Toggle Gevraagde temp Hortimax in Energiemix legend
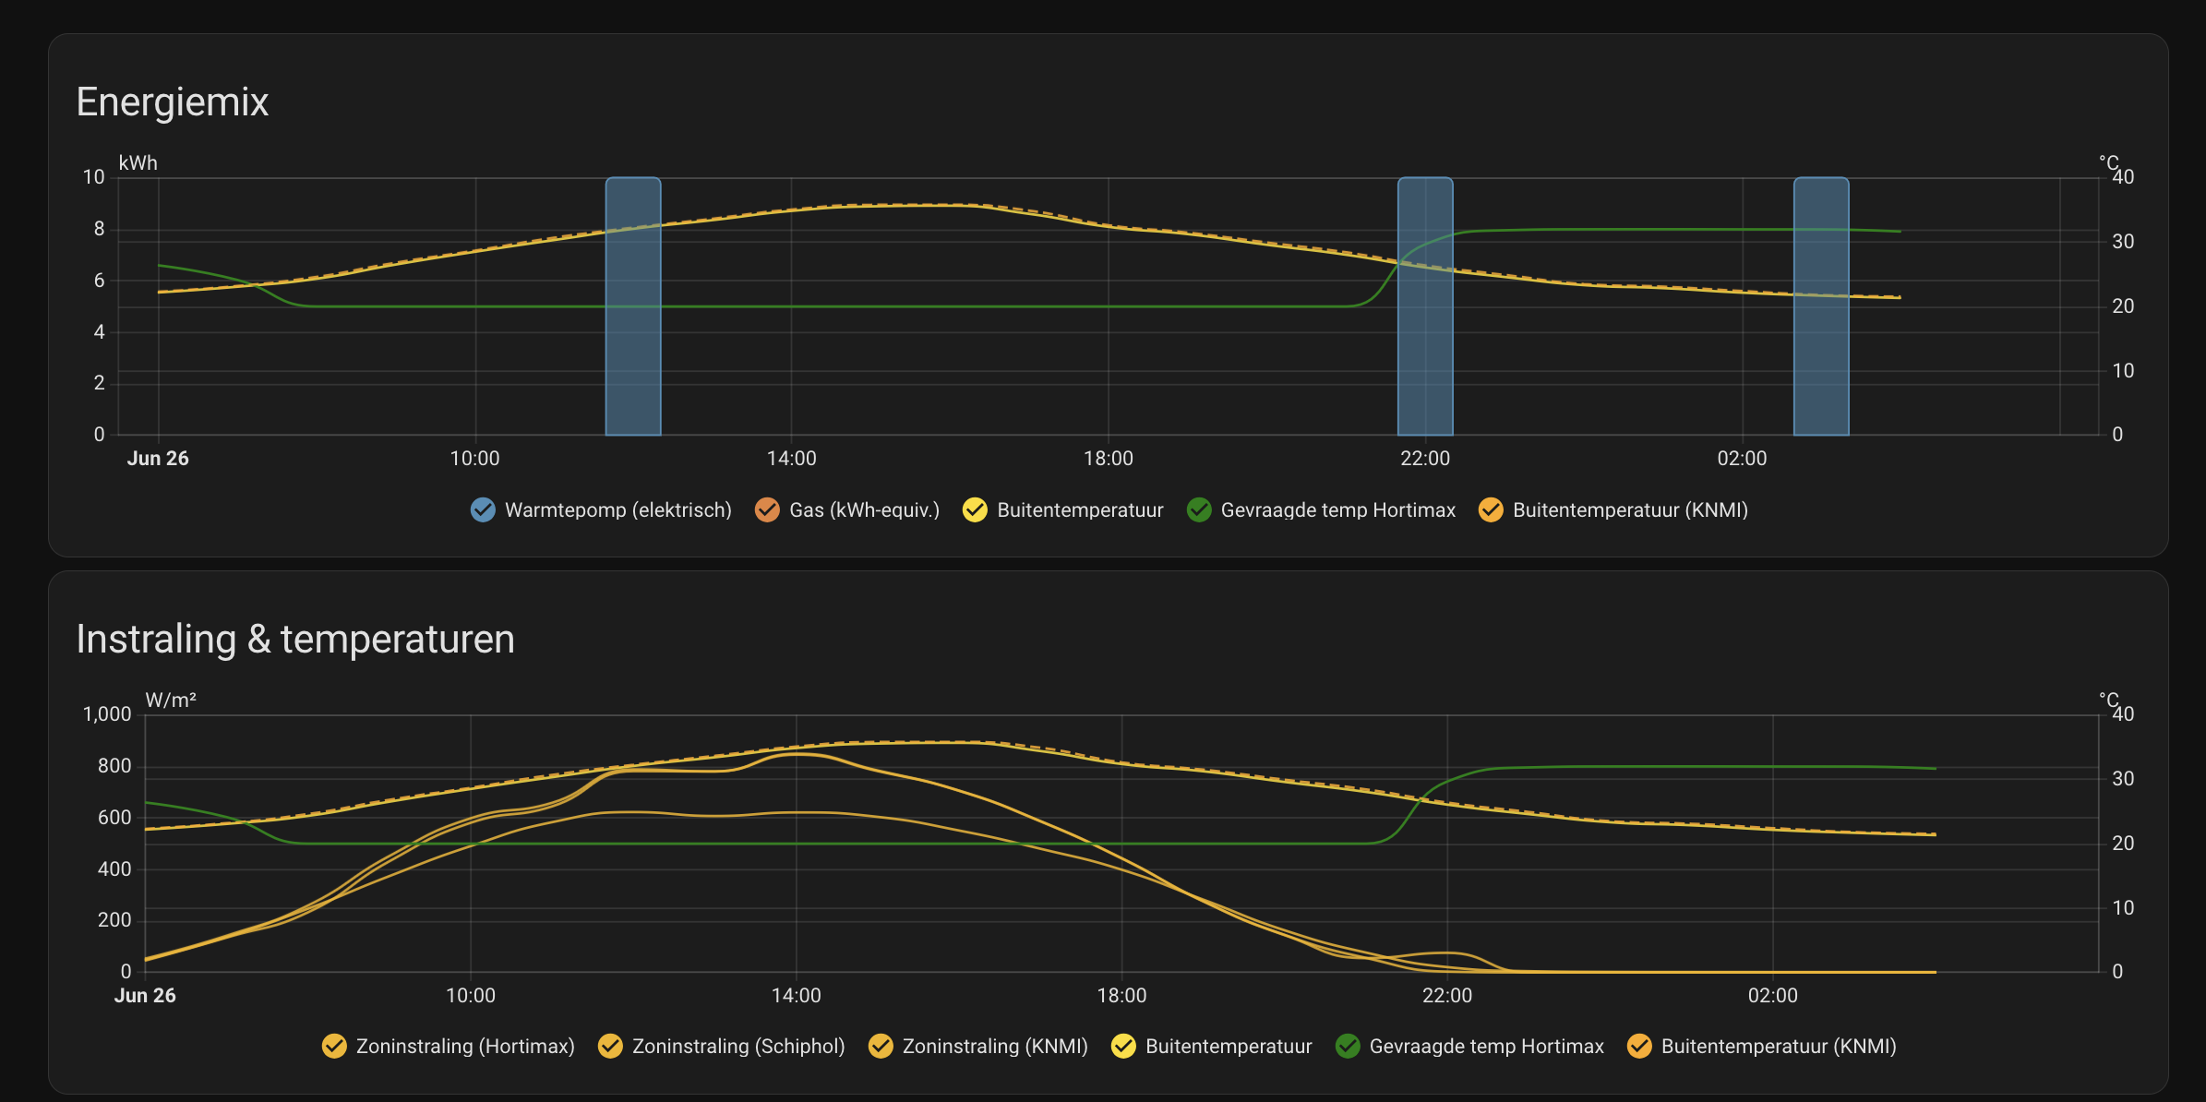Viewport: 2206px width, 1102px height. (x=1199, y=509)
